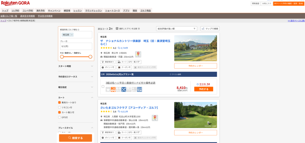This screenshot has width=305, height=143.
Task: Click the さいたまゴルフクラブ クーポン可 badge
Action: [x=124, y=138]
